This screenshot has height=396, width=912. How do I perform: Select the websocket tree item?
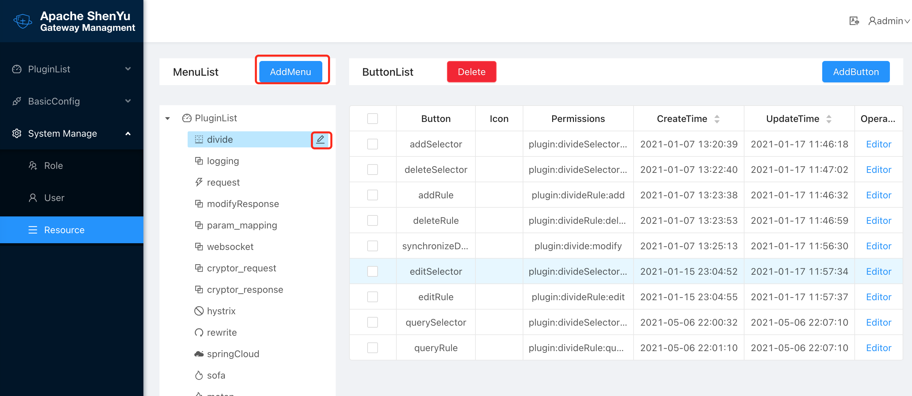point(230,246)
